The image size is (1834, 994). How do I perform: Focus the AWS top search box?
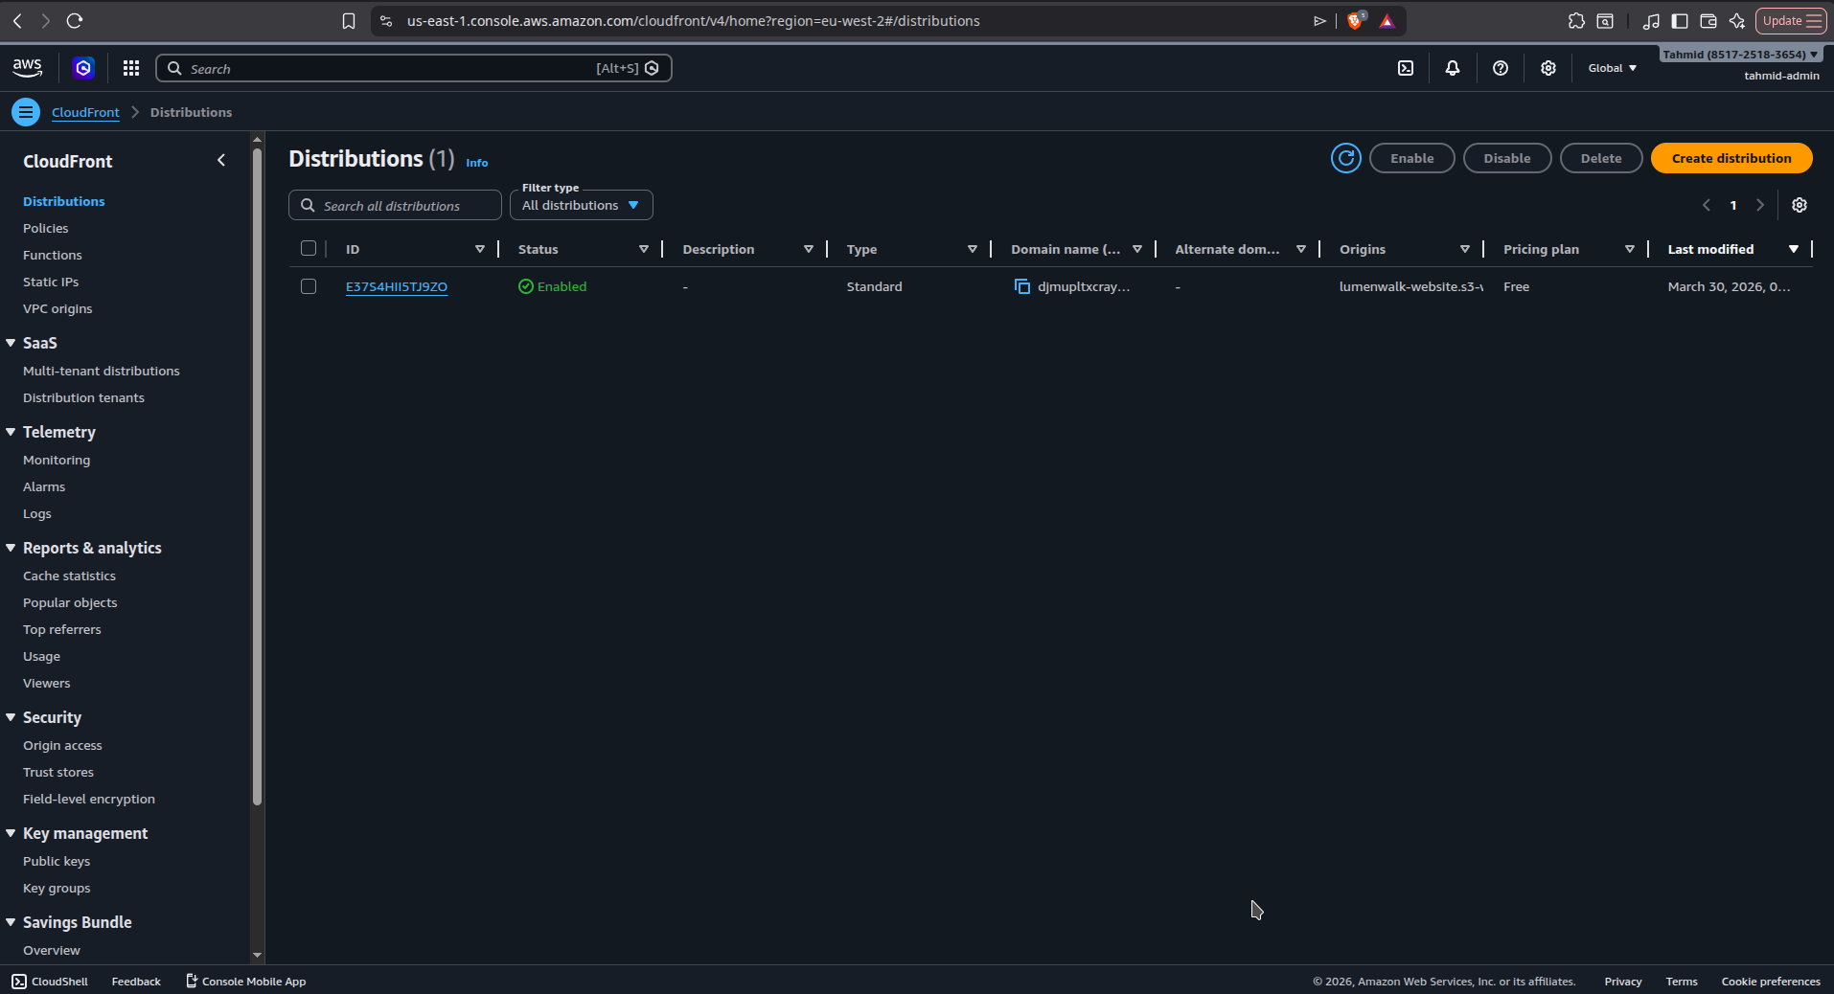(x=414, y=68)
